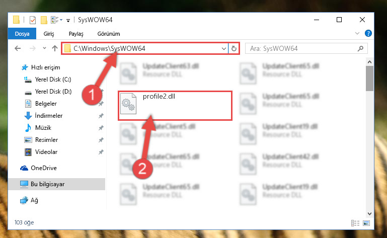Open the Customize Quick Access Toolbar dropdown arrow

68,20
